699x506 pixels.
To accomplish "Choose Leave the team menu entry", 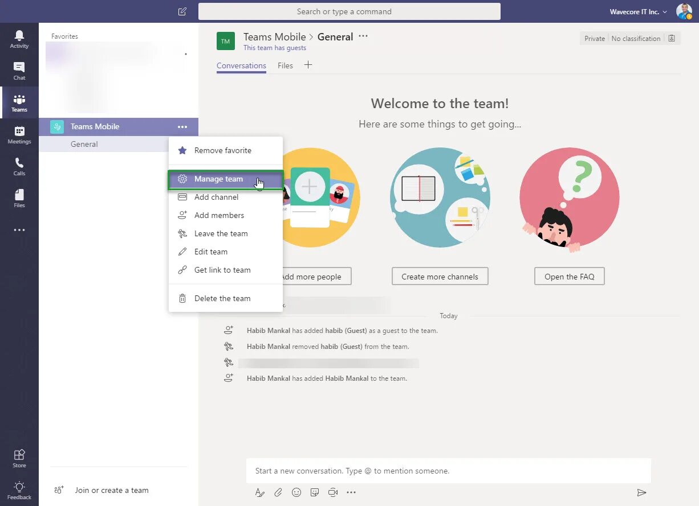I will pos(226,233).
